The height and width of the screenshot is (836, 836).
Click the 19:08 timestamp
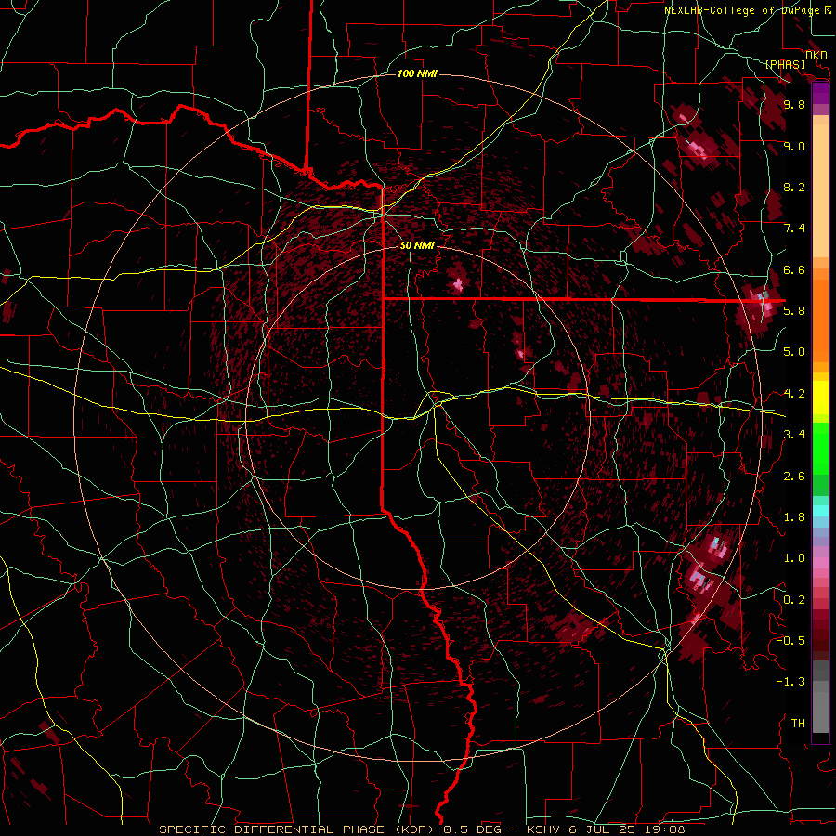pos(666,829)
